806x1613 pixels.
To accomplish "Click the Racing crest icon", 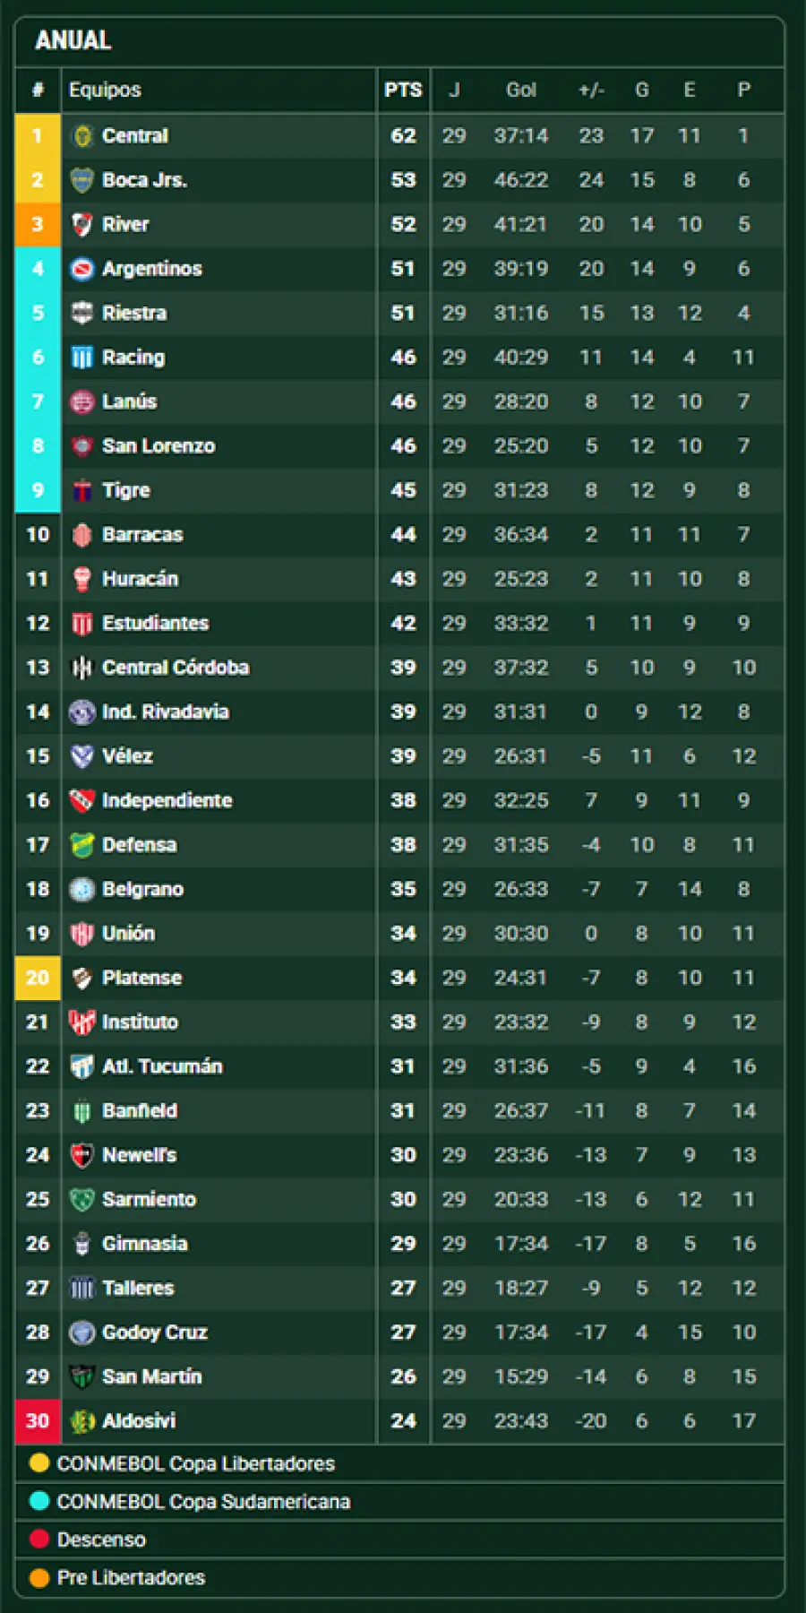I will click(x=82, y=358).
